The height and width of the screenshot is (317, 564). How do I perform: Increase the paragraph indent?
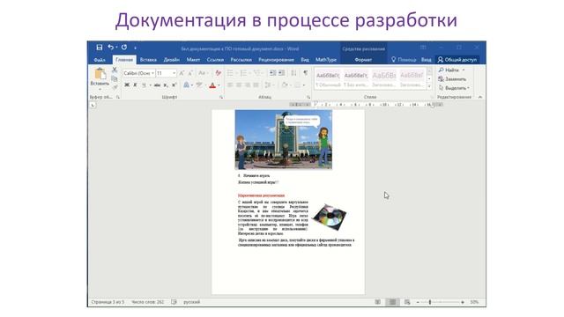(282, 73)
